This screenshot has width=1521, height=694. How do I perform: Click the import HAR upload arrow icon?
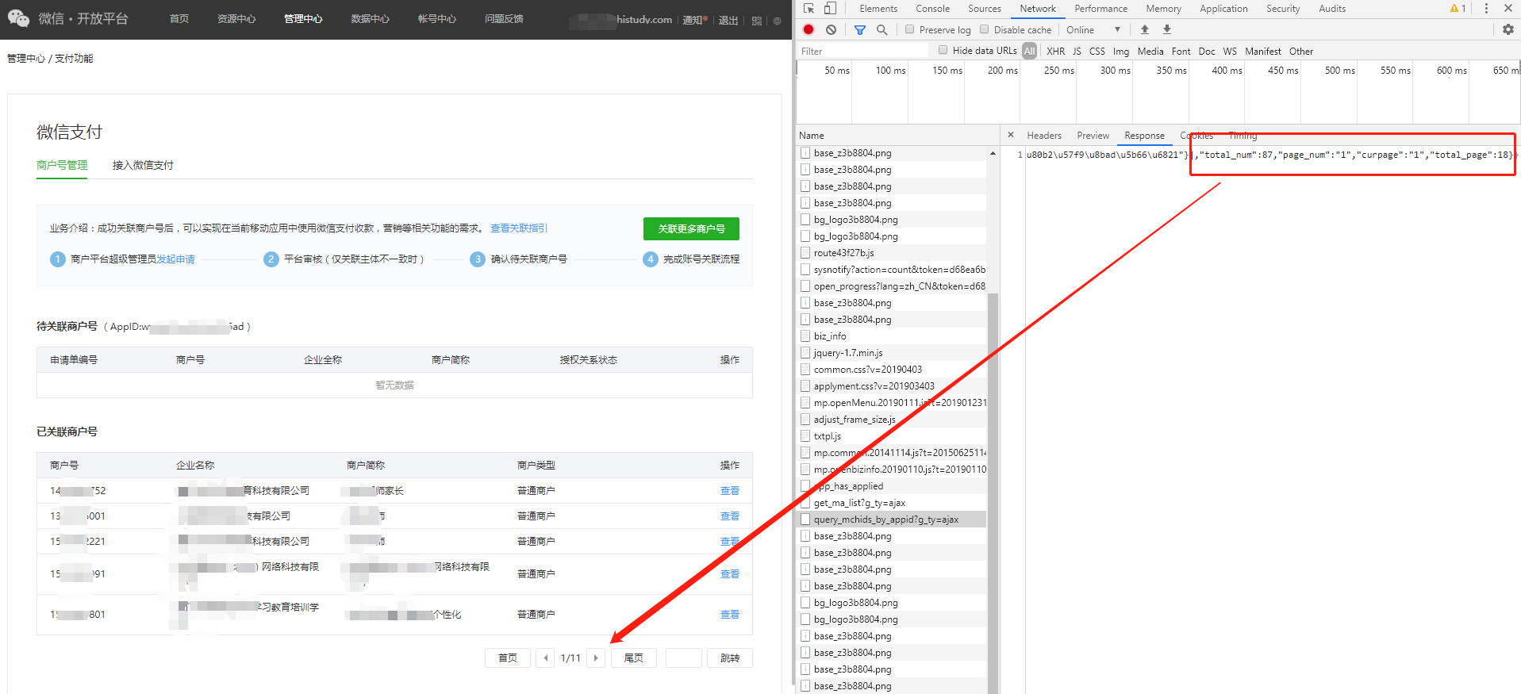[1145, 30]
